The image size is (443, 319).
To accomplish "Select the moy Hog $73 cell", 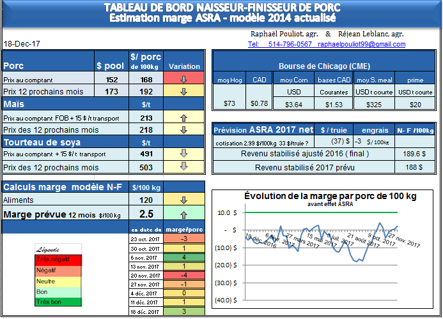I will 229,103.
